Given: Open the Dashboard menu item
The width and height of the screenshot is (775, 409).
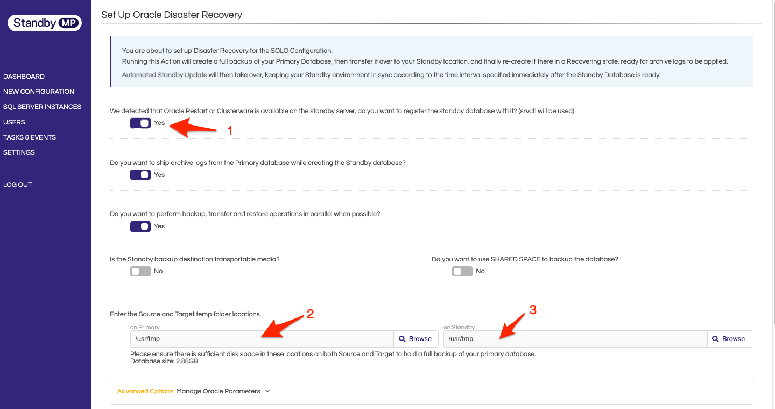Looking at the screenshot, I should [x=24, y=77].
